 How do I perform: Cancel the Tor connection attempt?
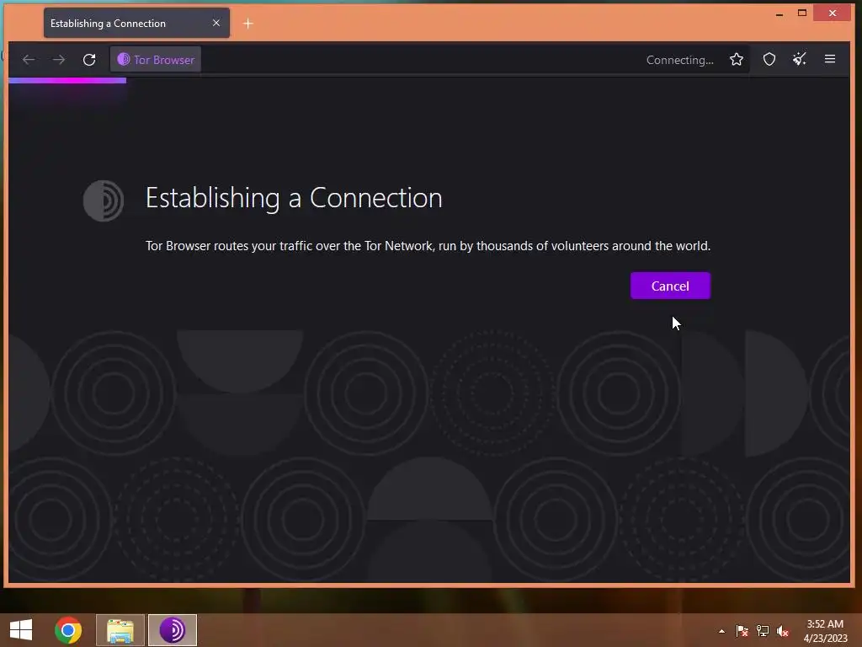(x=670, y=286)
